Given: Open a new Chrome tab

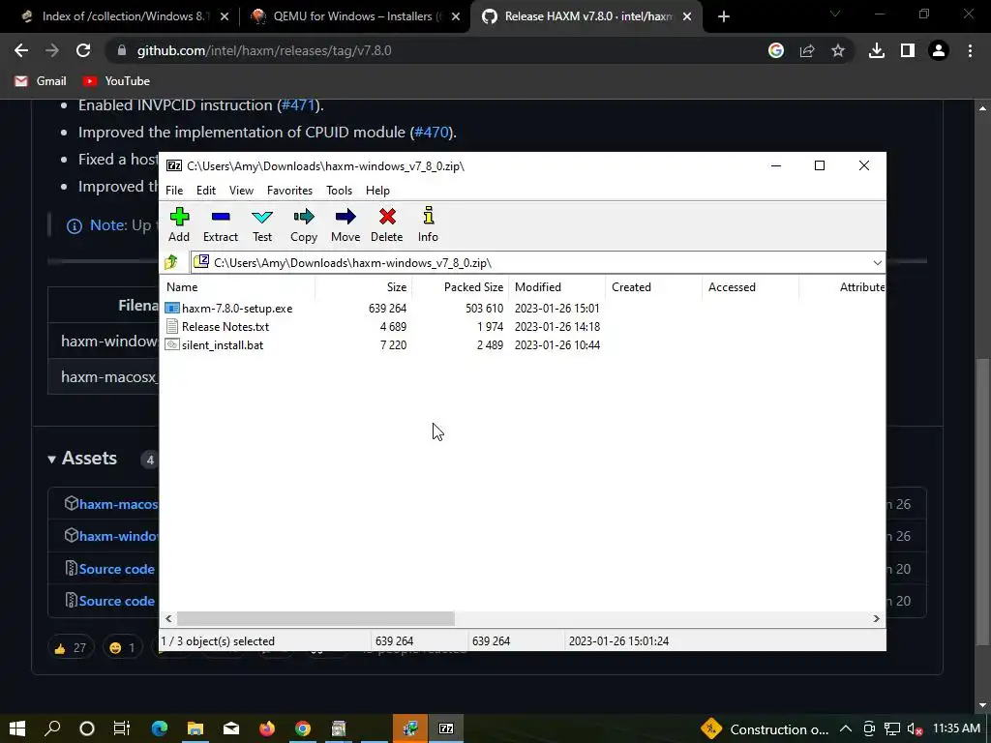Looking at the screenshot, I should 724,17.
